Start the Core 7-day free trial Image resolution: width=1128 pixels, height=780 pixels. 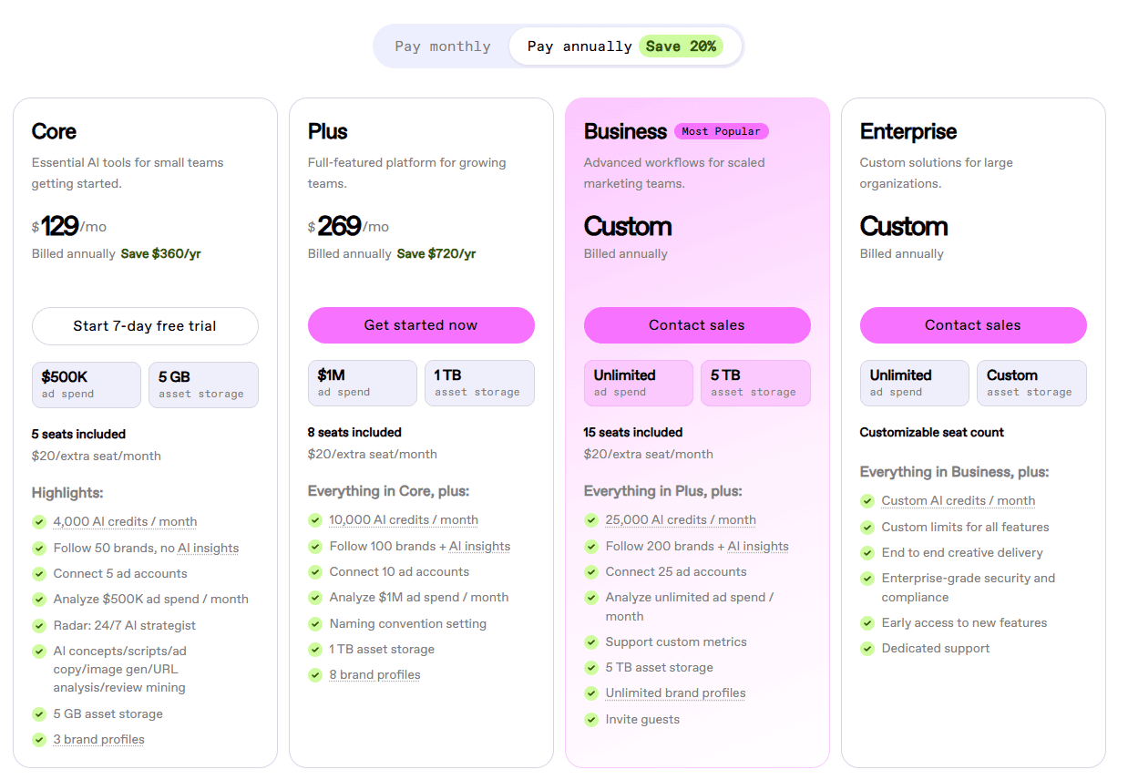click(145, 326)
